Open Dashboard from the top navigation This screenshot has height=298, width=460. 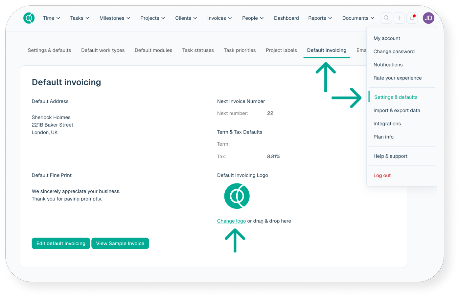(x=286, y=18)
